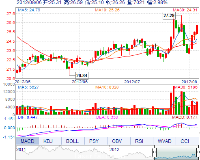200x160 pixels.
Task: Open the WVAD indicator tab
Action: (164, 141)
